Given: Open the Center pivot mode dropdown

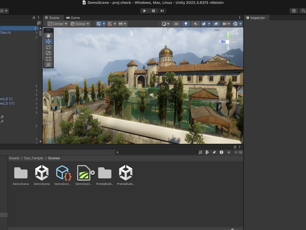Looking at the screenshot, I should click(x=57, y=24).
